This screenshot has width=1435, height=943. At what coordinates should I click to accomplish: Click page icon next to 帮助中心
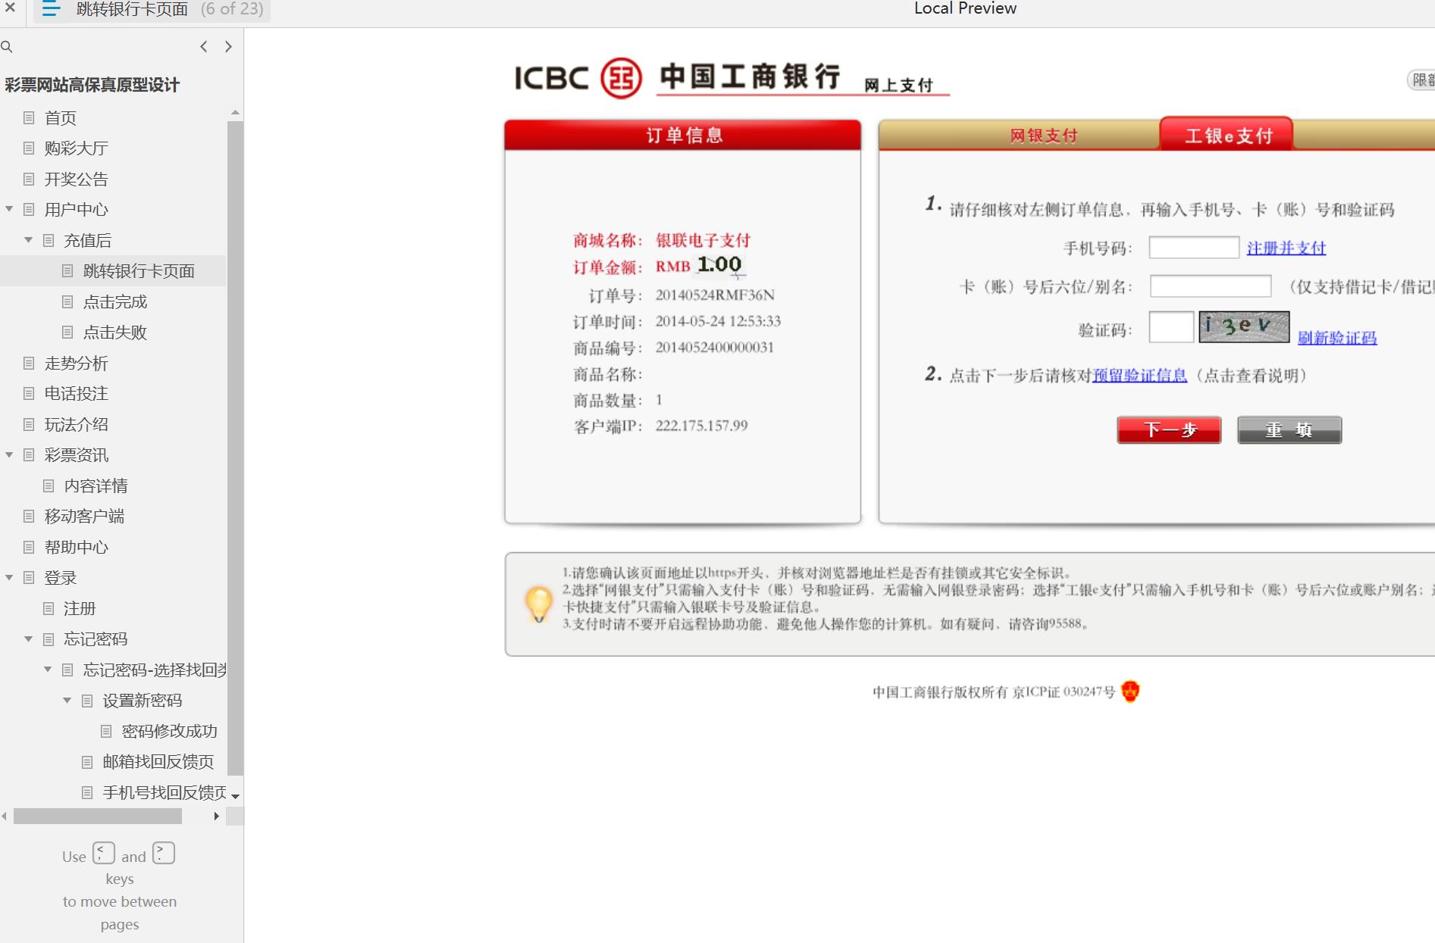pos(29,547)
